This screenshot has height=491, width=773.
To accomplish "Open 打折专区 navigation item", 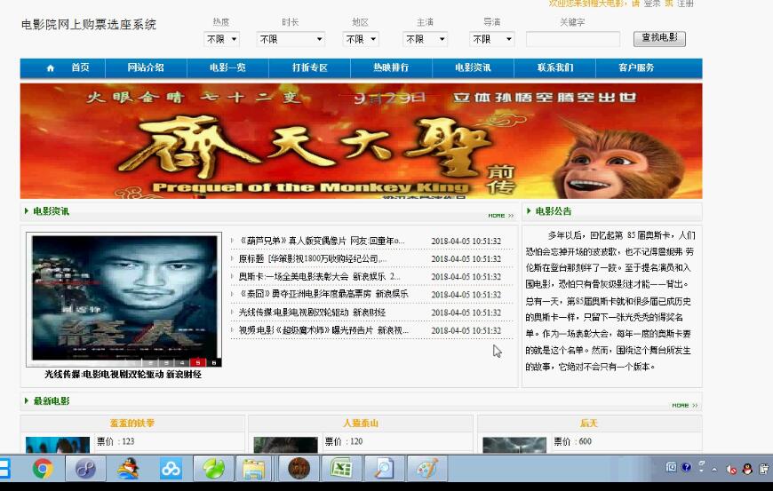I will [309, 68].
